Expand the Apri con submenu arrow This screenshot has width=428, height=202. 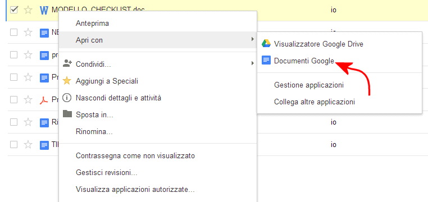pos(252,40)
